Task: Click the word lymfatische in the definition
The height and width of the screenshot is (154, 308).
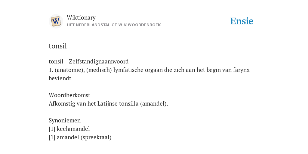Action: (x=128, y=70)
